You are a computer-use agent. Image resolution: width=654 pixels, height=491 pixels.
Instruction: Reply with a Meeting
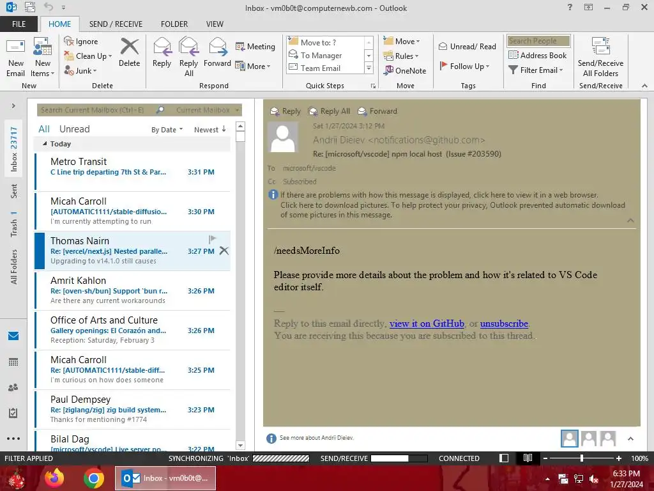click(x=255, y=46)
